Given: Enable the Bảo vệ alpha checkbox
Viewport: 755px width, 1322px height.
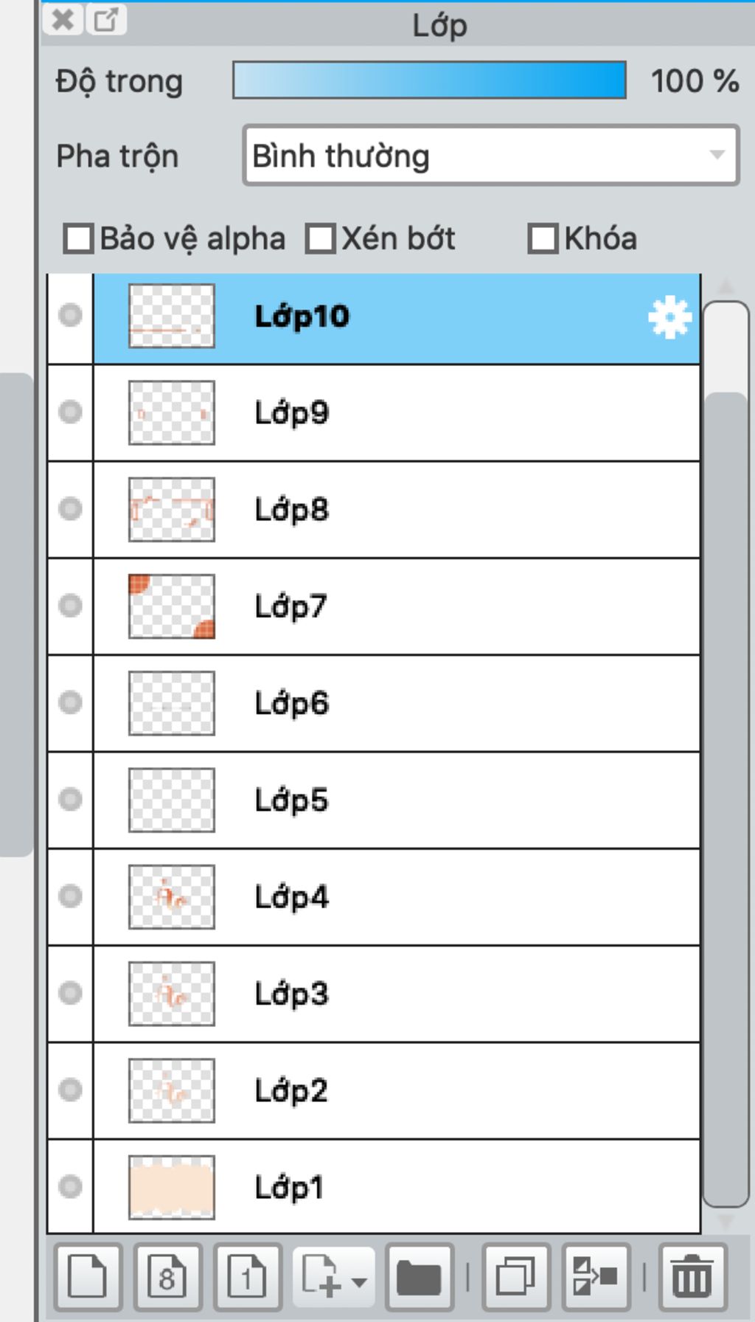Looking at the screenshot, I should click(78, 239).
